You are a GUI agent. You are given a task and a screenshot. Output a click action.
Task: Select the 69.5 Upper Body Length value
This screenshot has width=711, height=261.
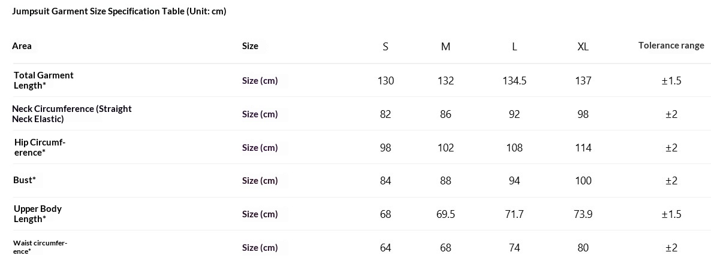445,214
